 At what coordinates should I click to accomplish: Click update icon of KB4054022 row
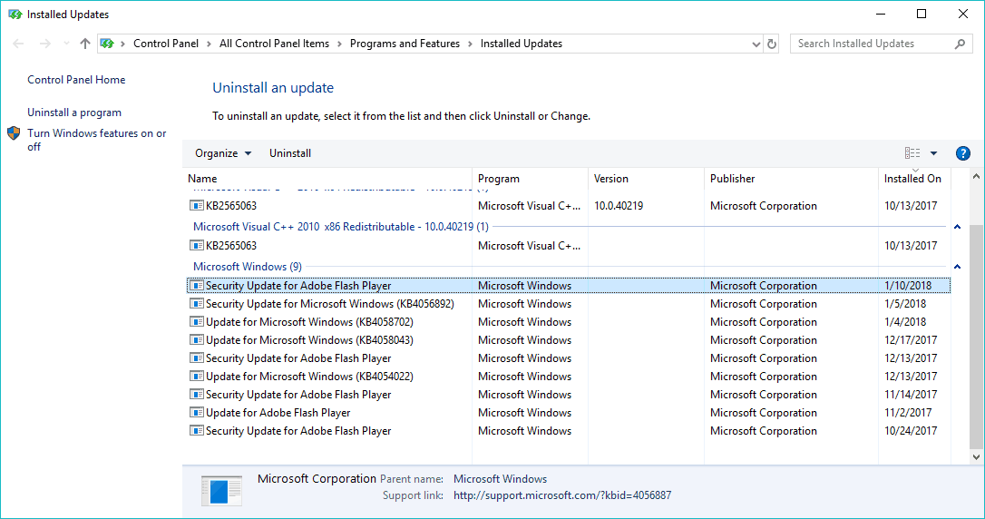[x=197, y=377]
